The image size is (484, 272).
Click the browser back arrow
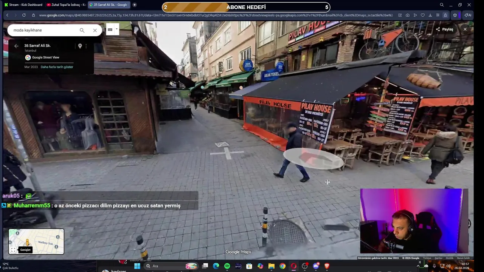pos(7,15)
